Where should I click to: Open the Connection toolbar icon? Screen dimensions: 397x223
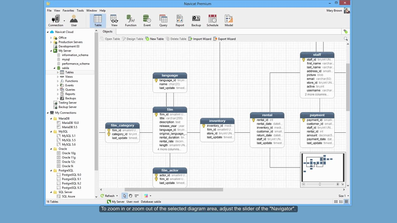pos(56,21)
